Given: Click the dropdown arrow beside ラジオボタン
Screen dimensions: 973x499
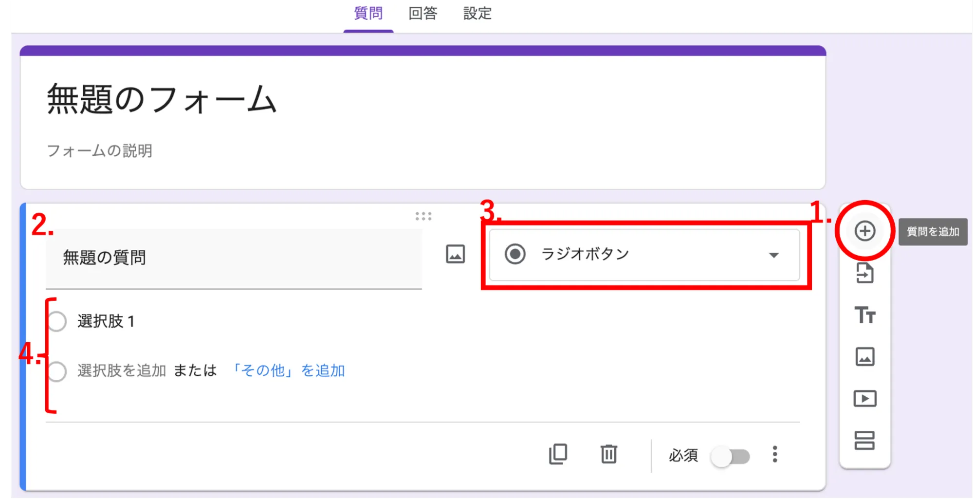Looking at the screenshot, I should pos(773,255).
